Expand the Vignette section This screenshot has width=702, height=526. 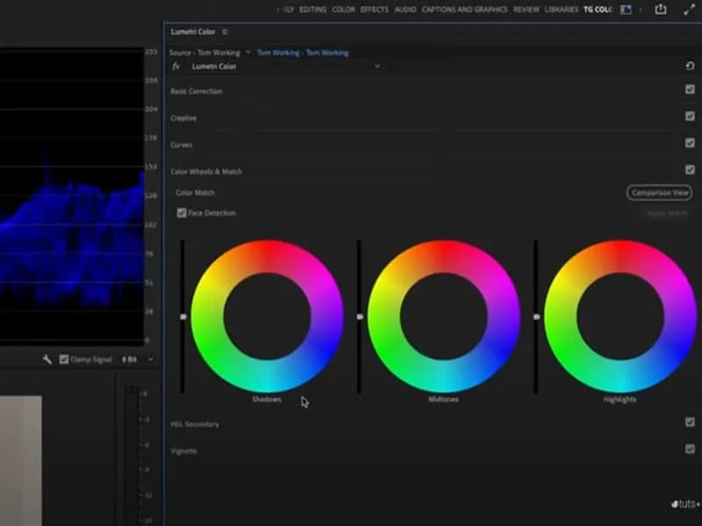click(x=183, y=451)
